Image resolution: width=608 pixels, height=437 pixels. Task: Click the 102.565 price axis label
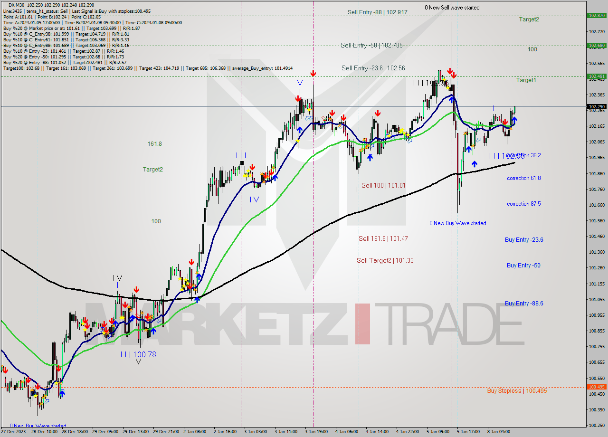click(x=597, y=63)
